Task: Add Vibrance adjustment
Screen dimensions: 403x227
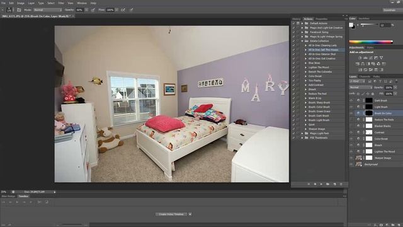Action: click(381, 58)
